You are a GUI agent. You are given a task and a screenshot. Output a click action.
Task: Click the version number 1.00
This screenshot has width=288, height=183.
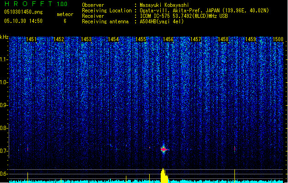(x=62, y=4)
